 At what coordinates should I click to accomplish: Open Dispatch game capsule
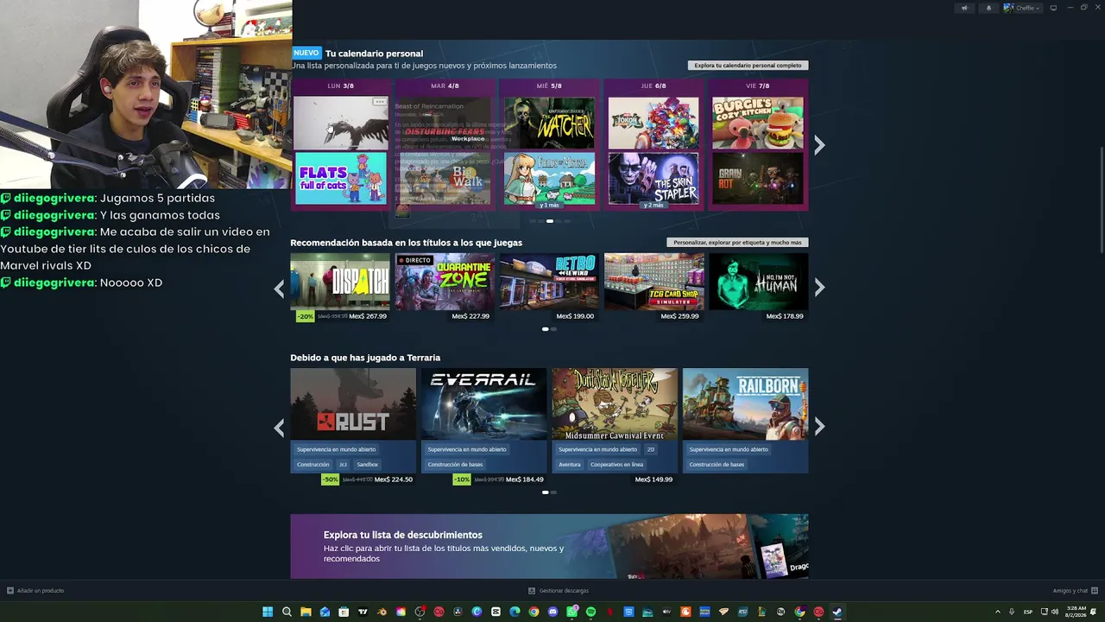[x=339, y=282]
